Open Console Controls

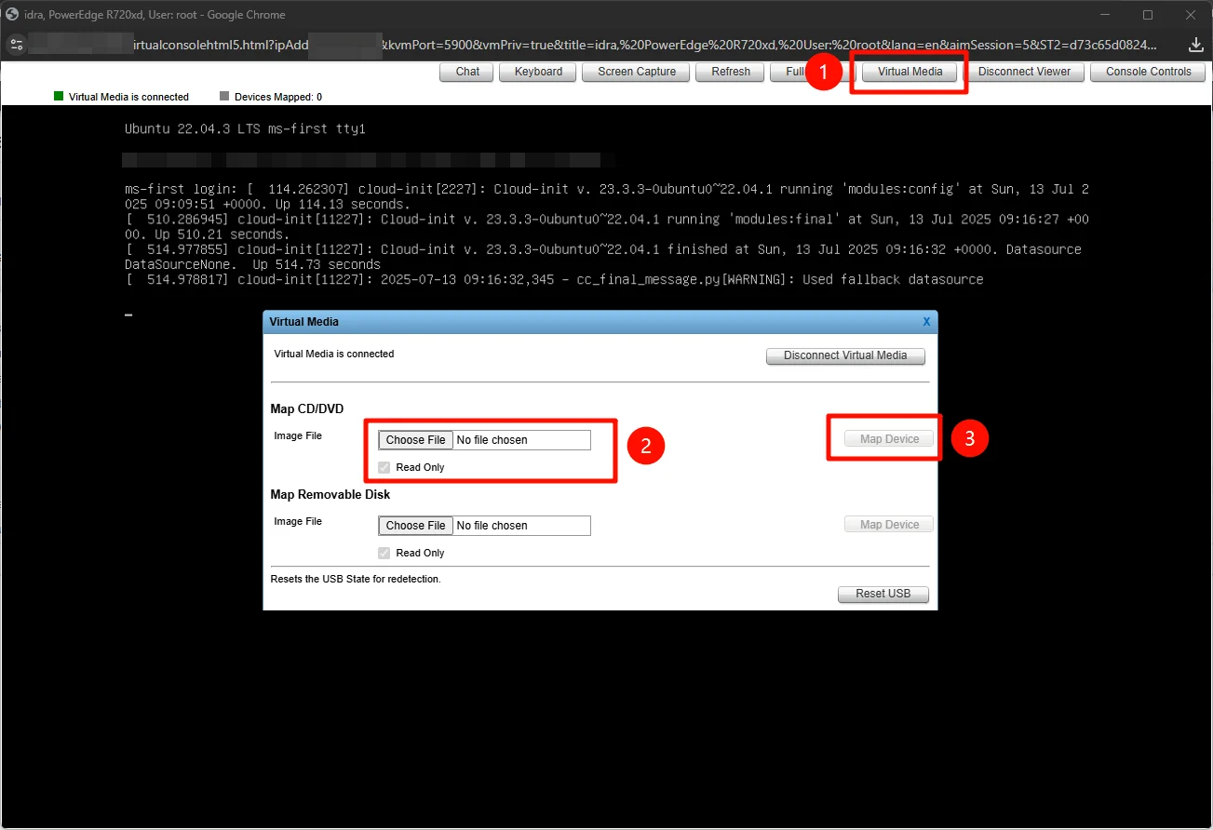tap(1148, 72)
